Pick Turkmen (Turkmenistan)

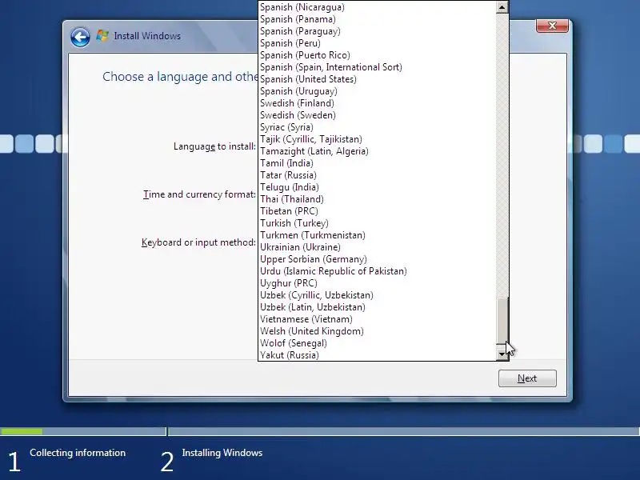(378, 235)
